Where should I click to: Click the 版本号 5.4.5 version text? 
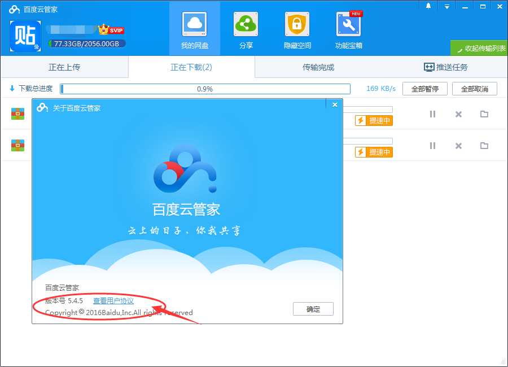point(64,301)
